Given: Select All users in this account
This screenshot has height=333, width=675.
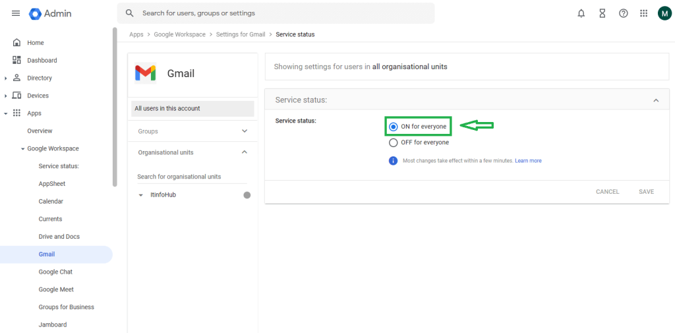Looking at the screenshot, I should coord(192,109).
